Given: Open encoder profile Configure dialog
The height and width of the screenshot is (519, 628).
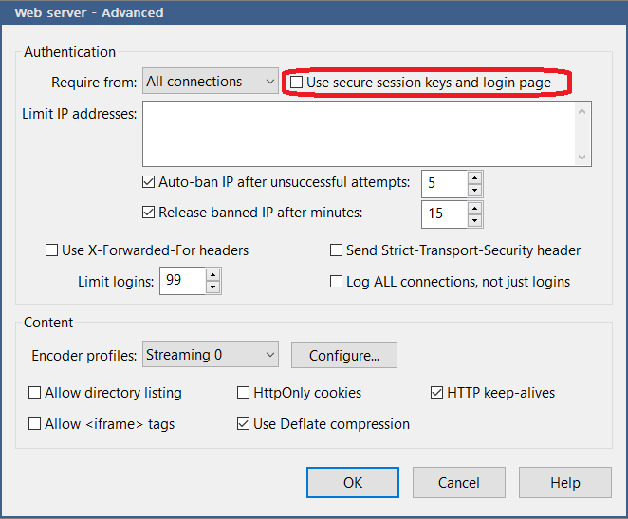Looking at the screenshot, I should click(x=343, y=356).
